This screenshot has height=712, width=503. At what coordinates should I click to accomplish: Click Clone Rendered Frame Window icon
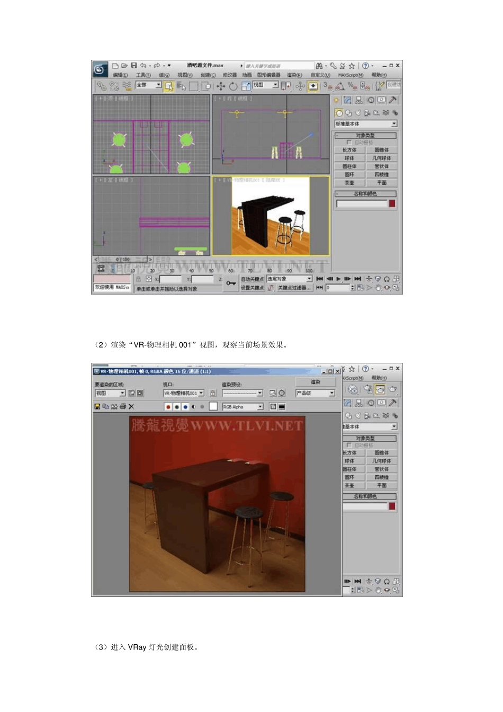pyautogui.click(x=114, y=406)
